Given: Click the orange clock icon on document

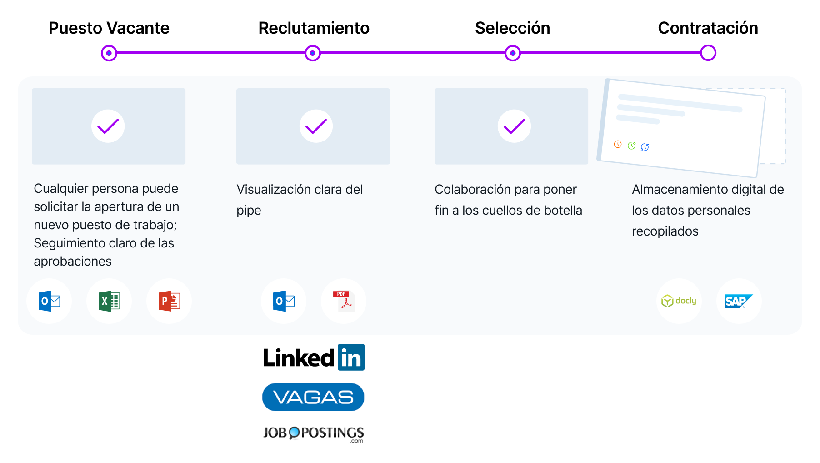Looking at the screenshot, I should (618, 144).
